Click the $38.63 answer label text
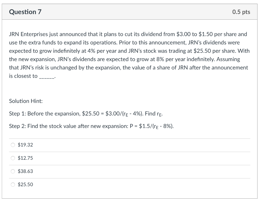The image size is (260, 202). (25, 171)
